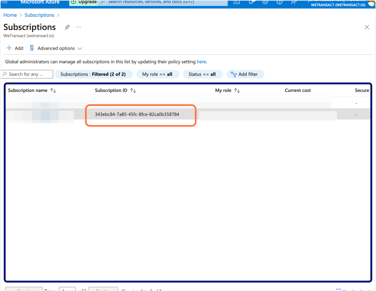
Task: Focus the global resource search bar
Action: click(x=163, y=2)
